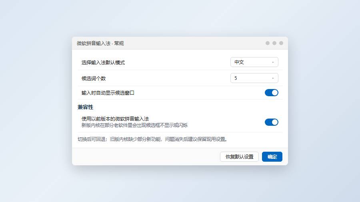Open the 候选词个数 dropdown showing 5
Viewport: 360px width, 202px height.
coord(254,78)
